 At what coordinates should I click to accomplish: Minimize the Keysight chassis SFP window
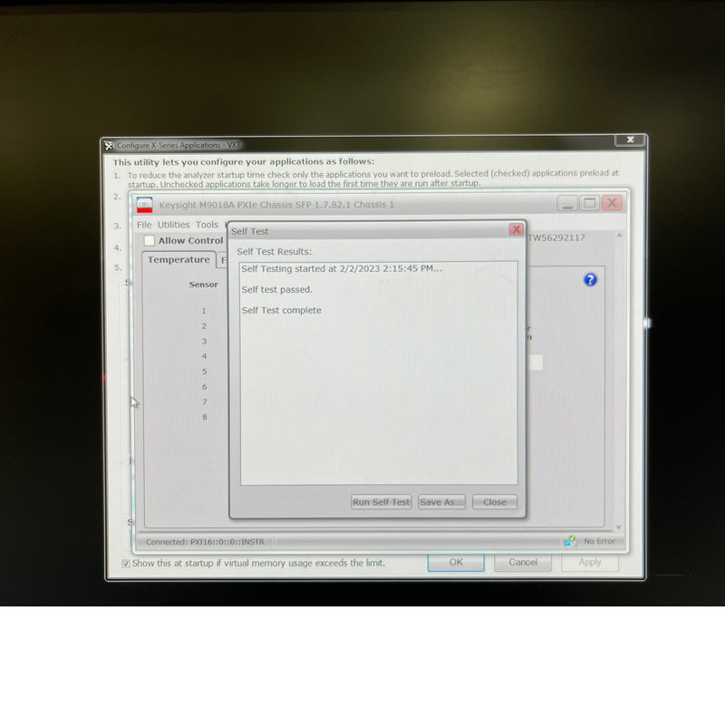point(567,204)
